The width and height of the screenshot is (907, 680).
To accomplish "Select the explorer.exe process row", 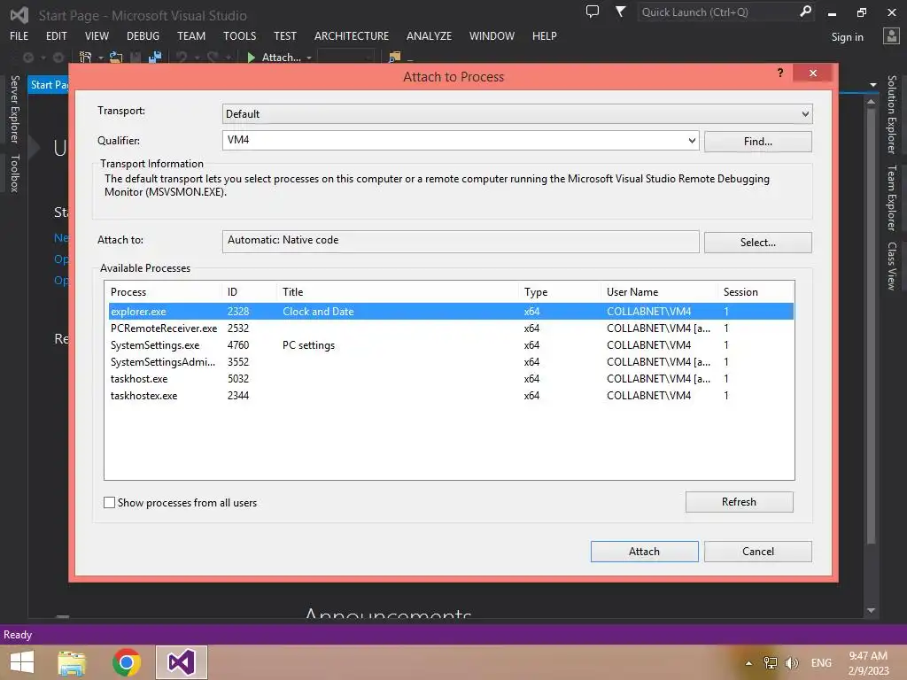I will (451, 311).
